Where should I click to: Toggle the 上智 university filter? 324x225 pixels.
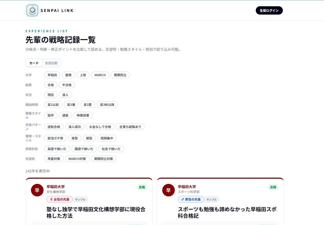tap(83, 75)
